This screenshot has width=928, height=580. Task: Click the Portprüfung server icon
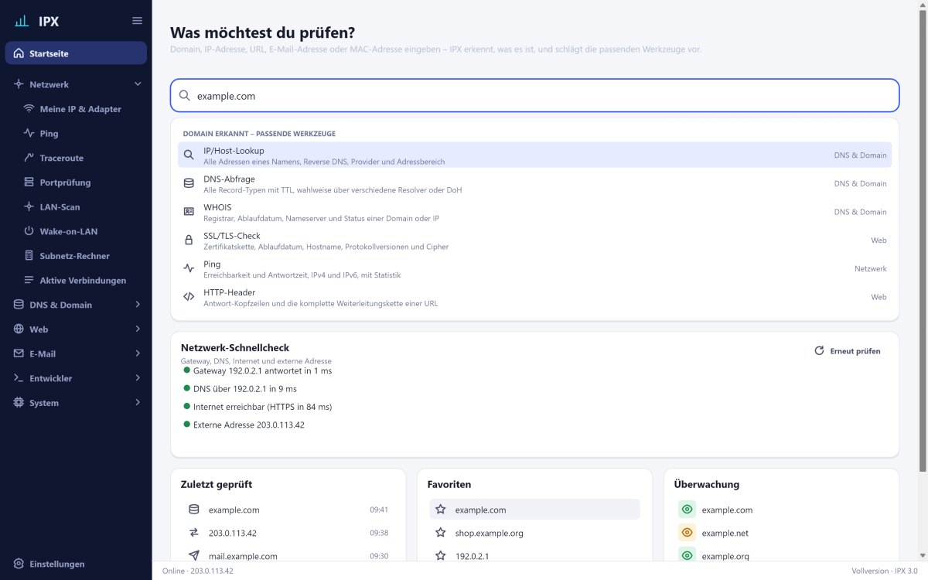coord(29,183)
